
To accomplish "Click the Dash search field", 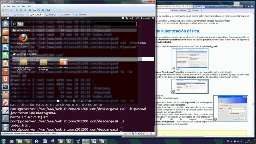I will pos(73,24).
